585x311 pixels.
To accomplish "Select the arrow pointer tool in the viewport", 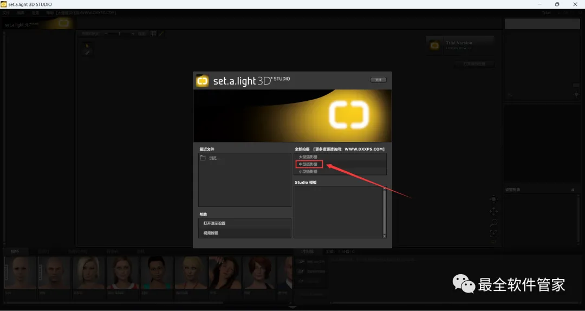I will (87, 46).
